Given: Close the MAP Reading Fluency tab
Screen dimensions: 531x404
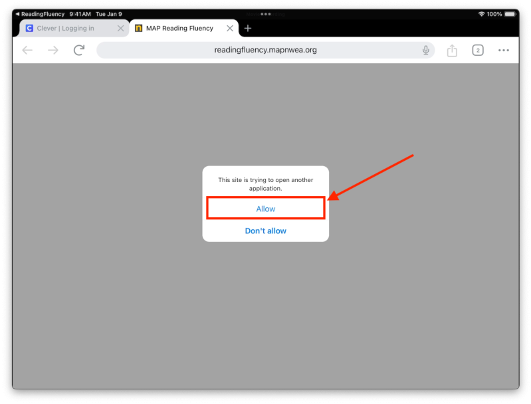Looking at the screenshot, I should [230, 29].
